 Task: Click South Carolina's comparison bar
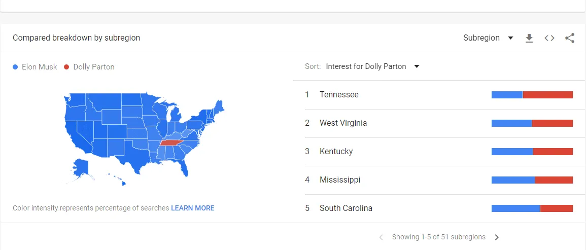(x=532, y=208)
